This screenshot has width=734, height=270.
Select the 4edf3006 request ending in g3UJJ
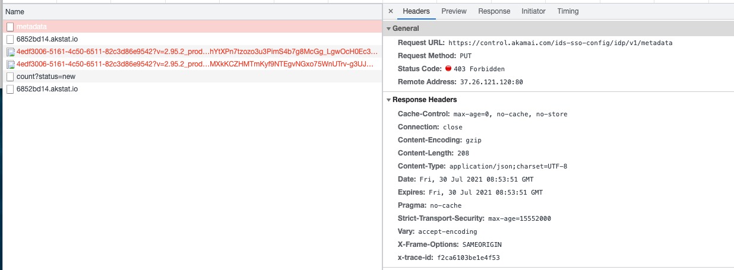(196, 64)
